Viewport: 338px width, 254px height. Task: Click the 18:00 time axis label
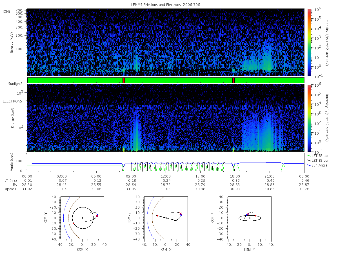pyautogui.click(x=235, y=176)
